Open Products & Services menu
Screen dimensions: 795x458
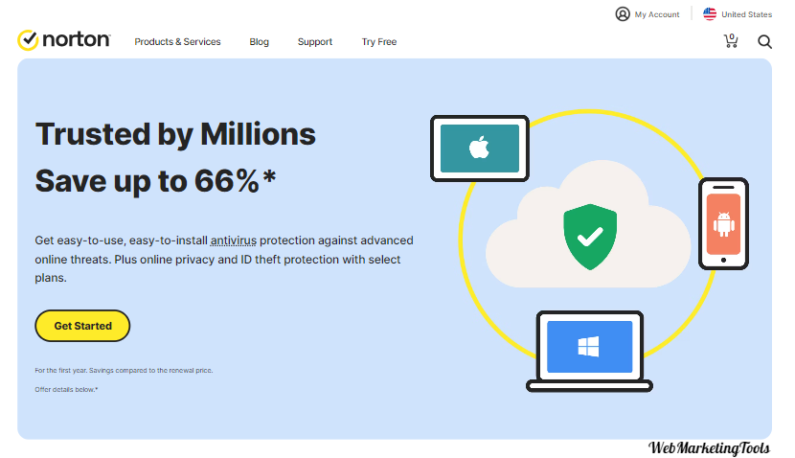[177, 41]
